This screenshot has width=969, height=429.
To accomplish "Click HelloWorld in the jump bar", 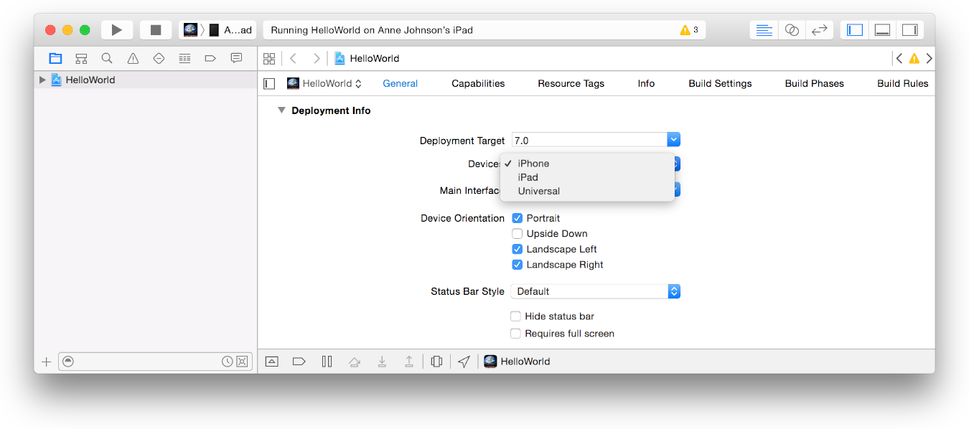I will tap(367, 58).
